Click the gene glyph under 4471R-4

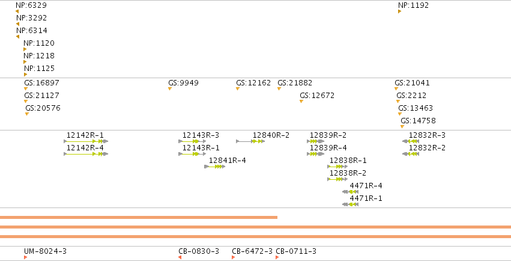350,192
